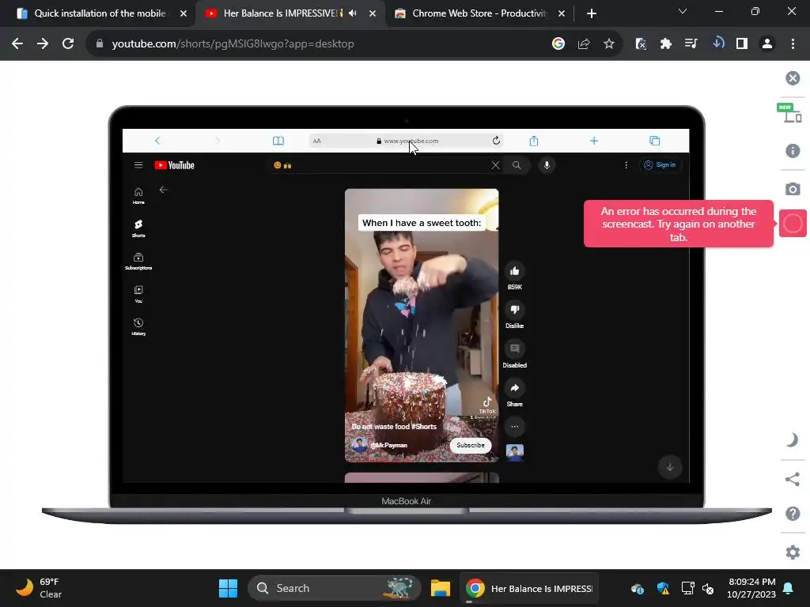
Task: Open the Chrome three-dot menu
Action: (793, 44)
